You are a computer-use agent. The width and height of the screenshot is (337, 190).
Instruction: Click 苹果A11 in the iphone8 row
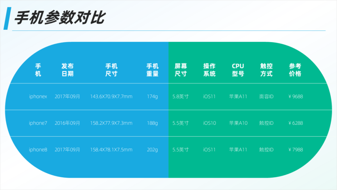pos(238,150)
